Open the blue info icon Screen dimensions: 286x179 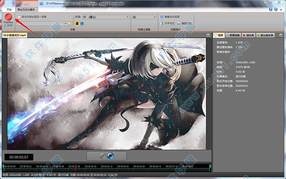(x=276, y=10)
